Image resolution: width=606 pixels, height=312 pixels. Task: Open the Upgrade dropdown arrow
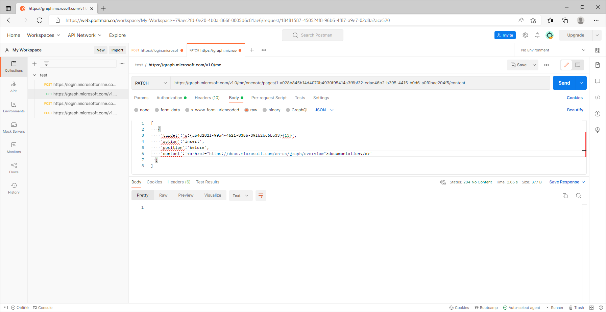[x=597, y=35]
